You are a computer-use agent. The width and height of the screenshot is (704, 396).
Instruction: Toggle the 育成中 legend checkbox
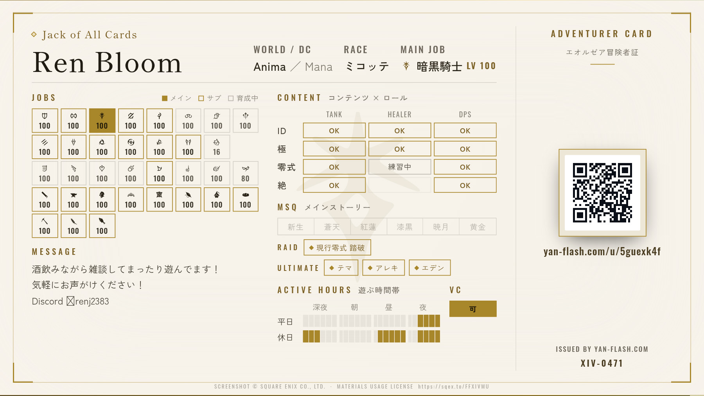click(231, 98)
